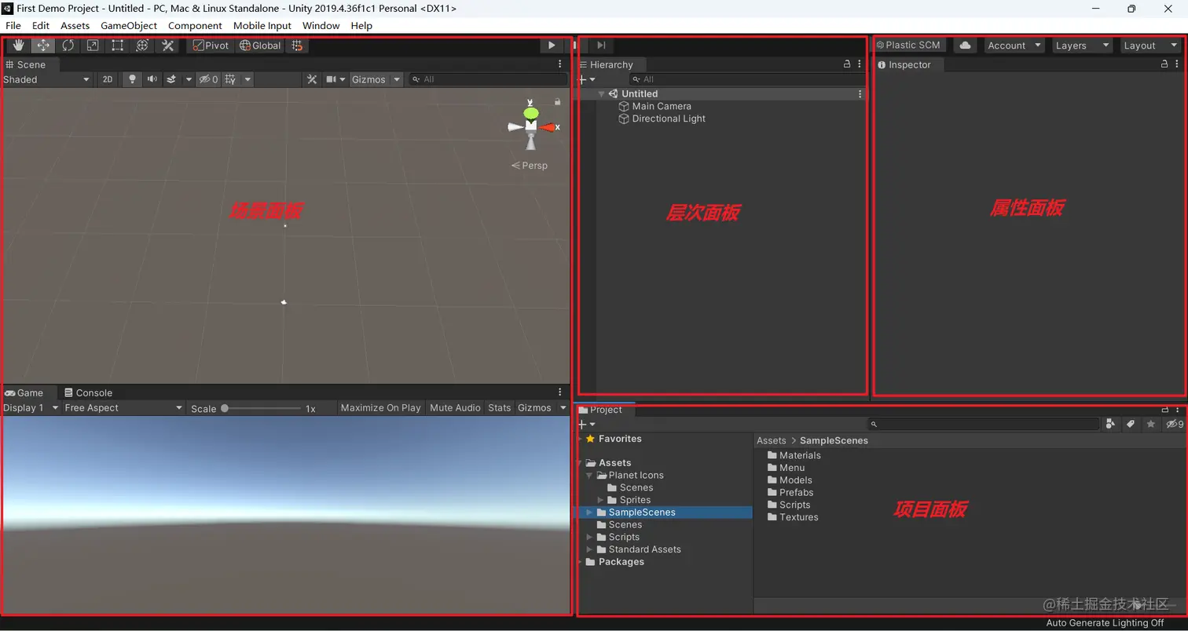This screenshot has width=1188, height=631.
Task: Toggle 2D mode in Scene view
Action: (108, 79)
